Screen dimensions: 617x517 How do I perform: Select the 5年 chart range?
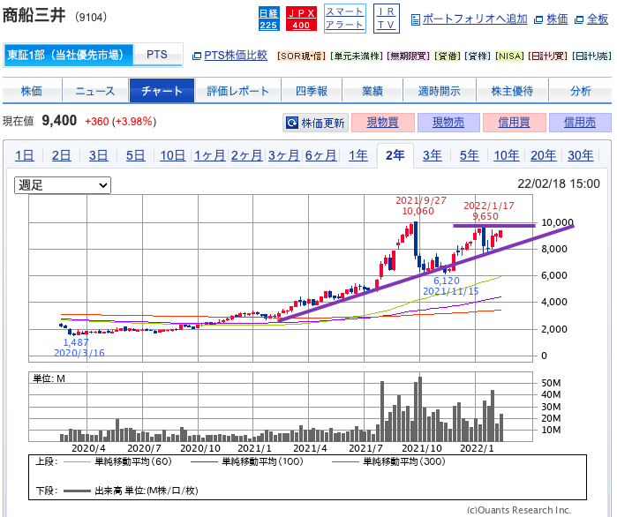469,155
